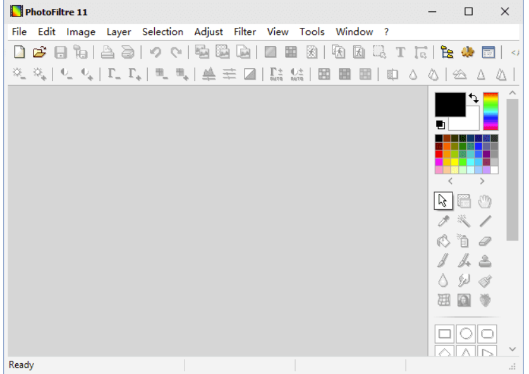Click the Print icon in toolbar

[107, 52]
